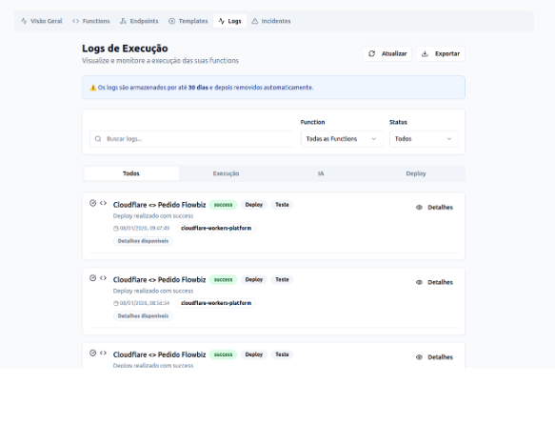
Task: Click Detalhes disponíveis badge on first log
Action: pos(143,241)
